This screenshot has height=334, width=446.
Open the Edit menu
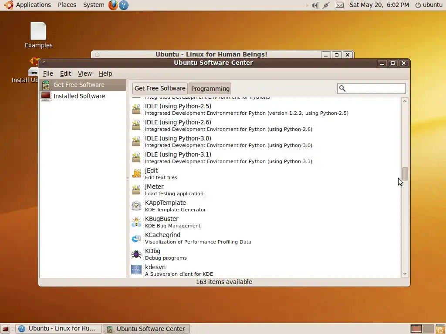65,73
